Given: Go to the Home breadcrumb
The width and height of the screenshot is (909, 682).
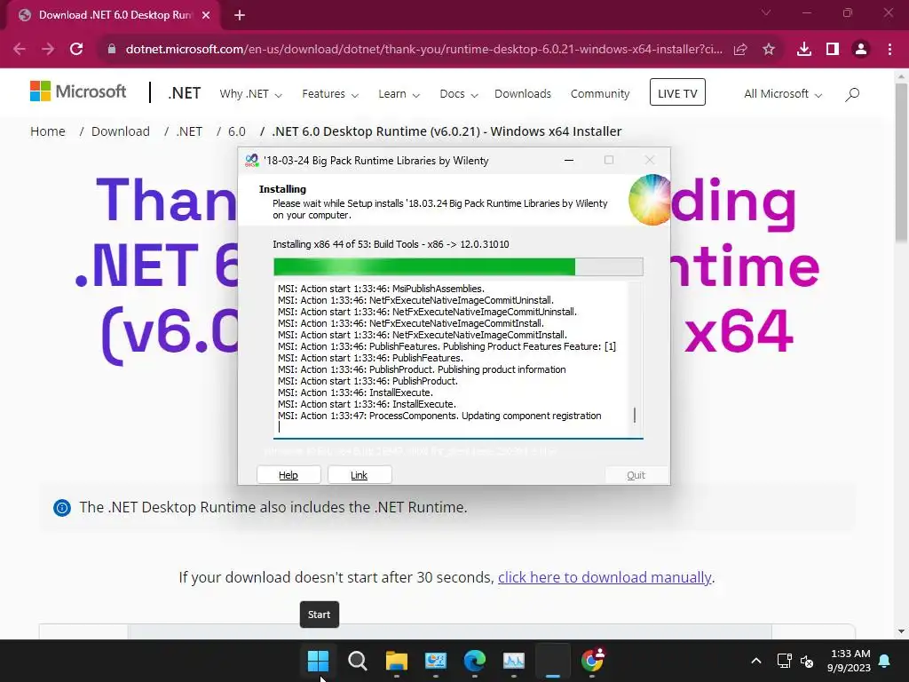Looking at the screenshot, I should click(x=48, y=131).
